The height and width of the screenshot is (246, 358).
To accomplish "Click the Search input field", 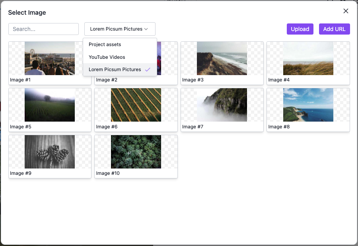I will (43, 29).
